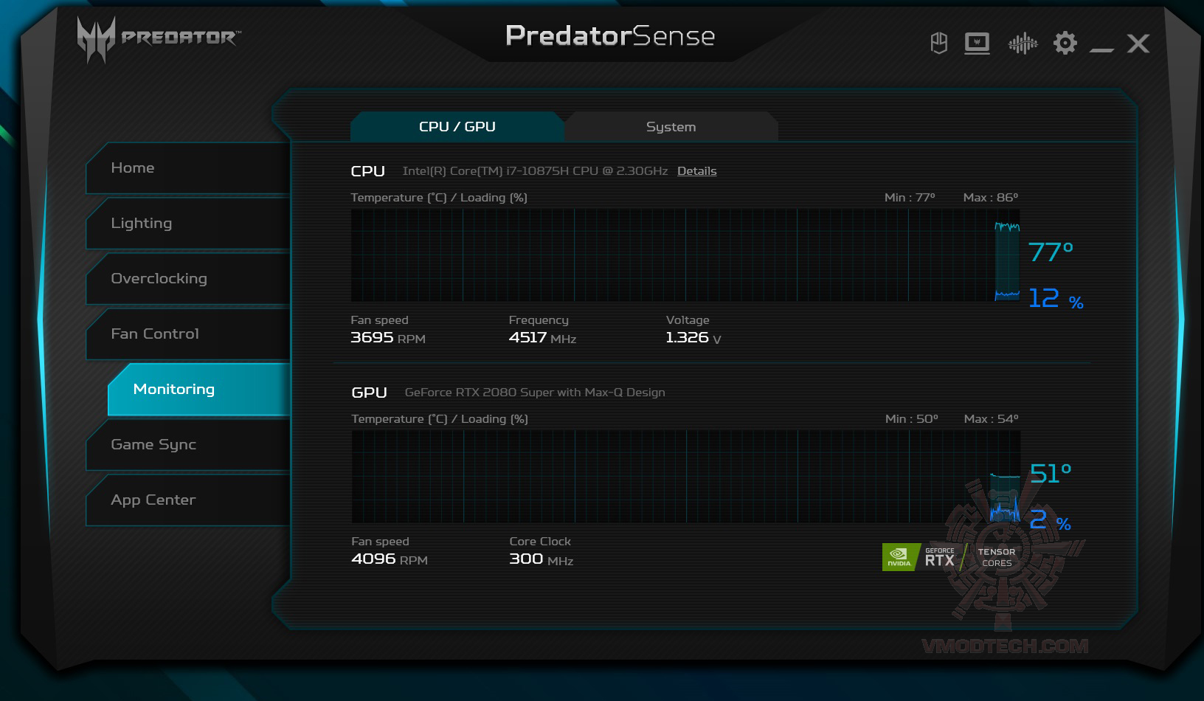Click the Core Clock 300 MHz value
The height and width of the screenshot is (701, 1204).
pos(542,559)
